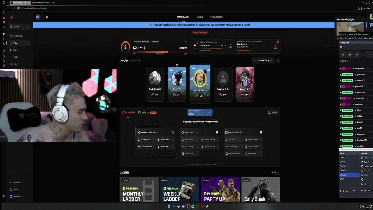Toggle visibility of Window Capture source

coord(363,157)
